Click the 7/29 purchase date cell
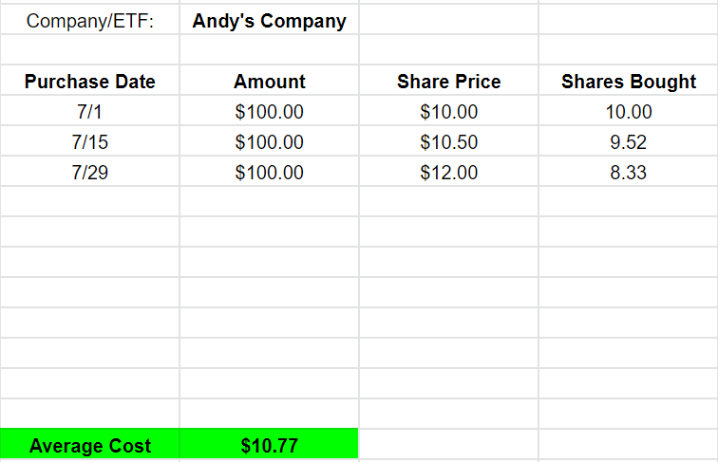 point(89,172)
